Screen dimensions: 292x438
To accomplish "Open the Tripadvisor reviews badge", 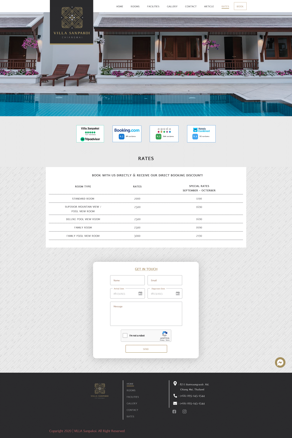I will pyautogui.click(x=90, y=134).
